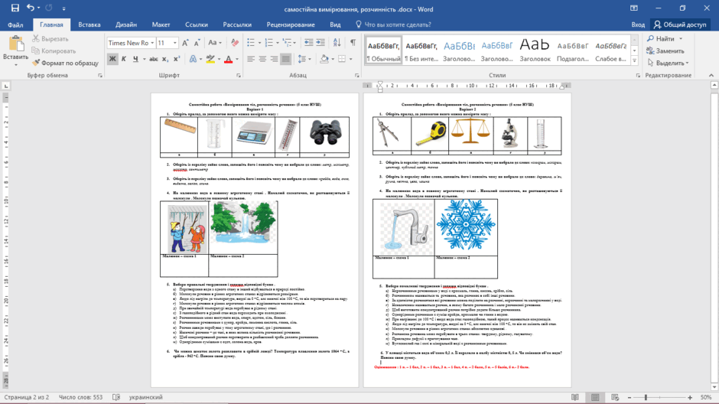Image resolution: width=719 pixels, height=404 pixels.
Task: Apply the Заголовок title style
Action: click(x=535, y=50)
